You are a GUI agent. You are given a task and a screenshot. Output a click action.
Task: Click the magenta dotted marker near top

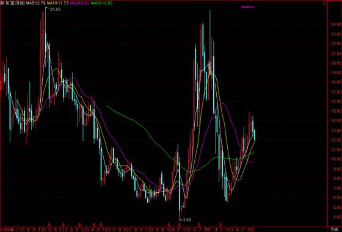[247, 7]
